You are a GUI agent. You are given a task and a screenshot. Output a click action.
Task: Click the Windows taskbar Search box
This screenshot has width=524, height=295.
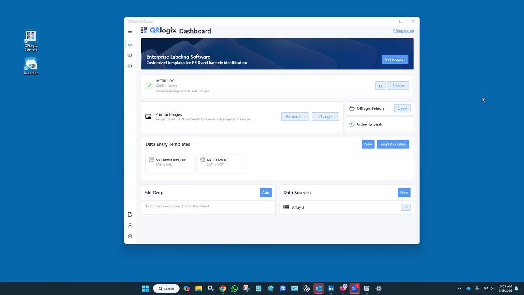pyautogui.click(x=166, y=288)
